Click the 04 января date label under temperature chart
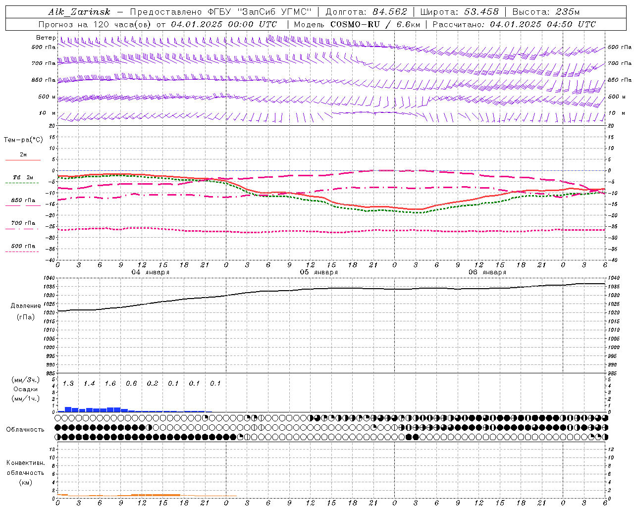 pos(151,272)
